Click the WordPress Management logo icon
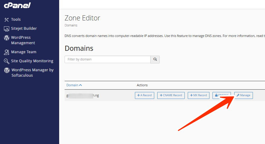 click(x=7, y=38)
